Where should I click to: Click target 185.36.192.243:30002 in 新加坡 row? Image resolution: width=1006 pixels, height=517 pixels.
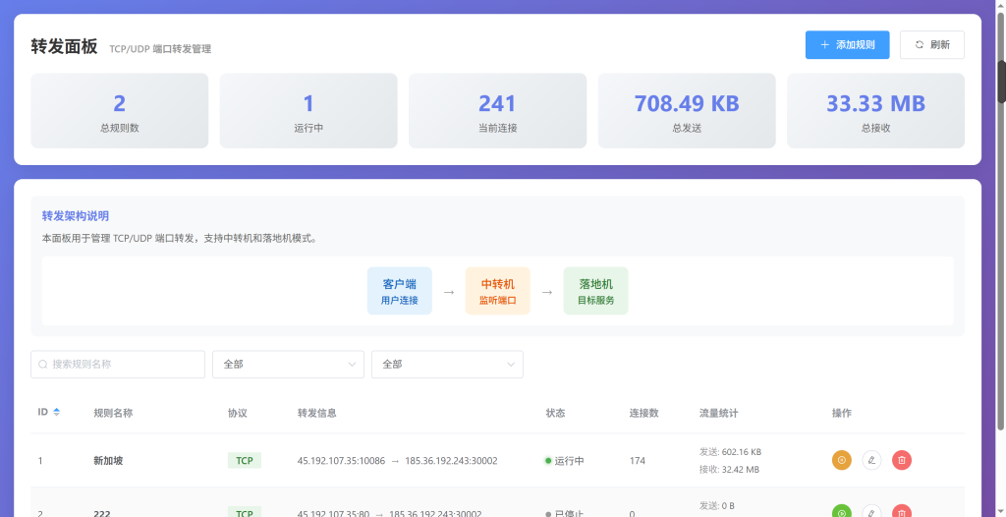tap(451, 460)
